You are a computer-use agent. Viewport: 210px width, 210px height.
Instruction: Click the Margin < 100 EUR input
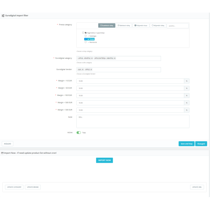pos(130,96)
